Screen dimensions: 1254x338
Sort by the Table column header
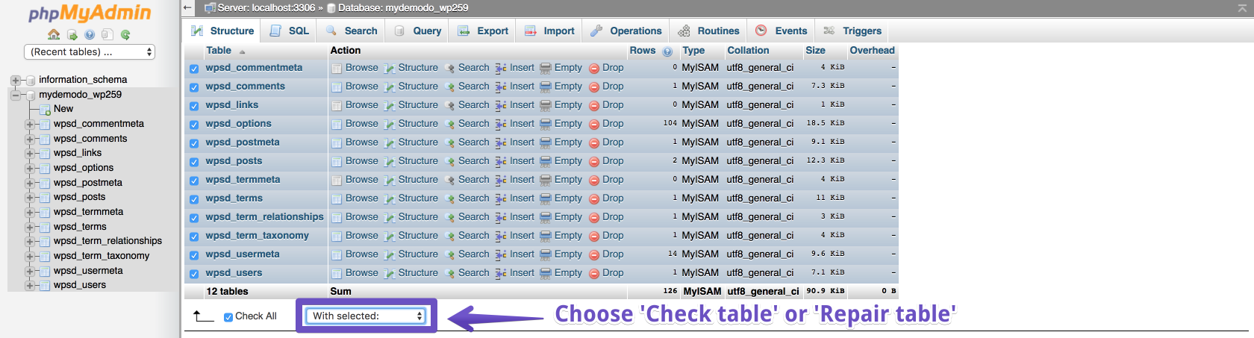pyautogui.click(x=219, y=50)
